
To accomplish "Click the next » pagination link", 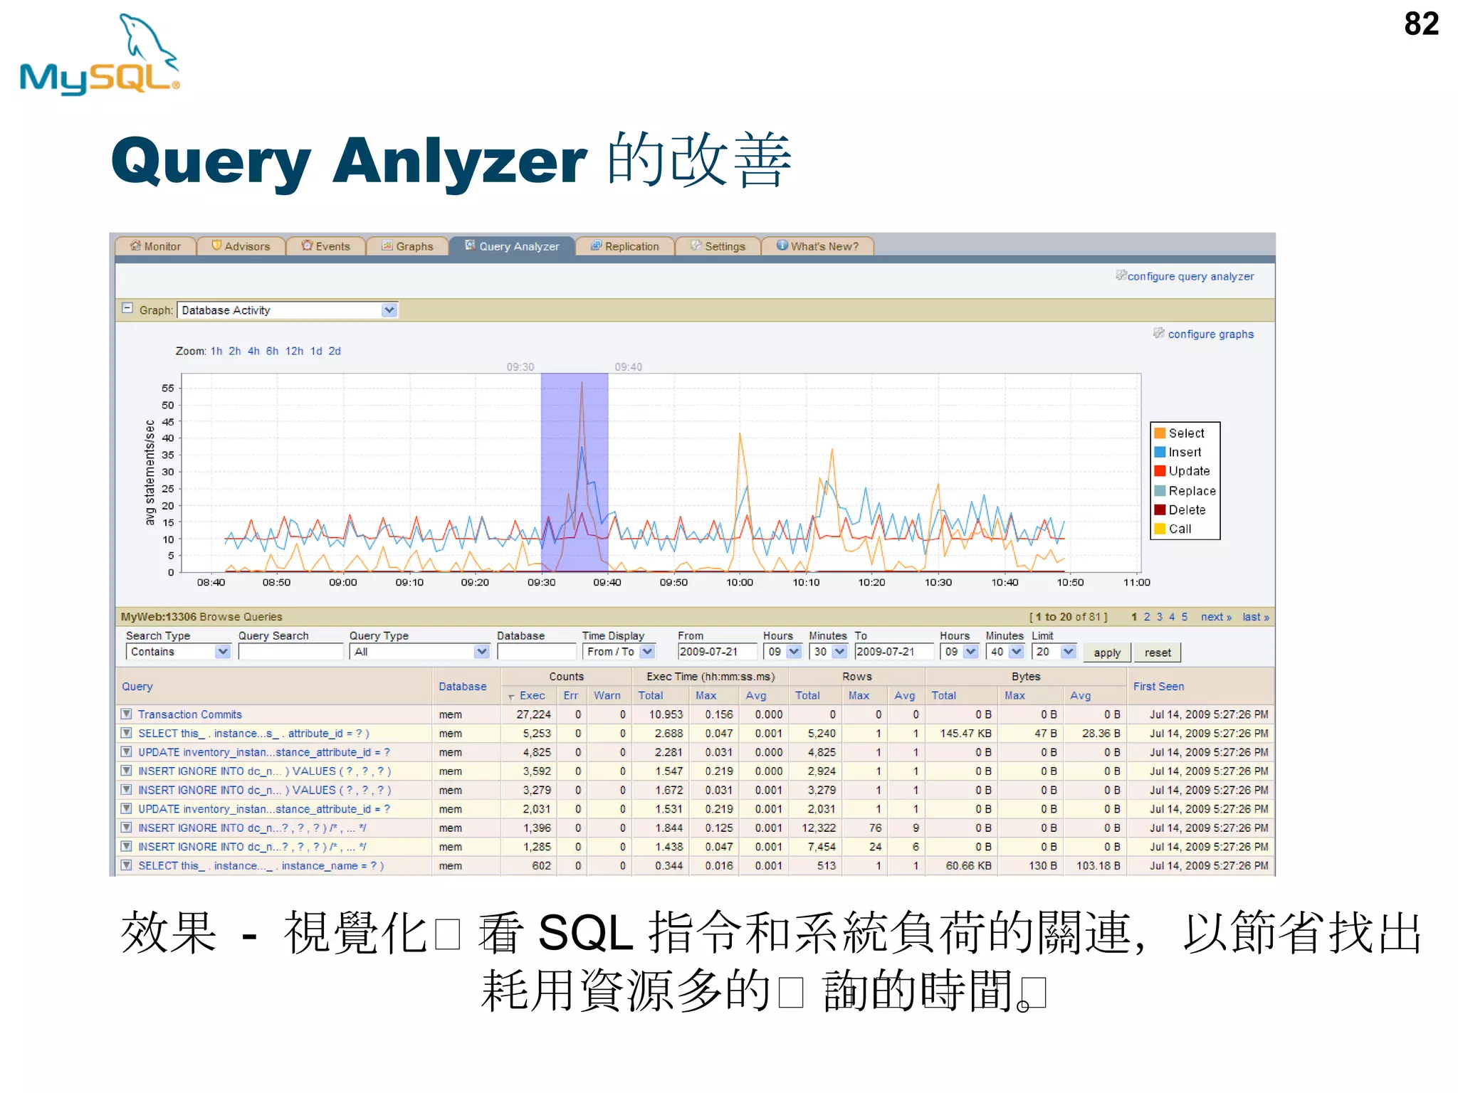I will click(x=1216, y=617).
